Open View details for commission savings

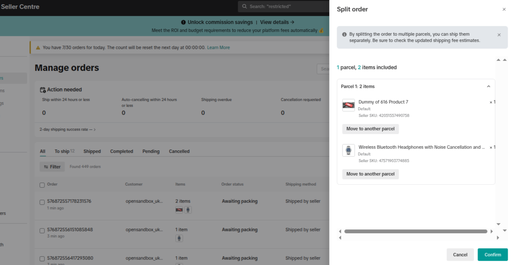[277, 22]
